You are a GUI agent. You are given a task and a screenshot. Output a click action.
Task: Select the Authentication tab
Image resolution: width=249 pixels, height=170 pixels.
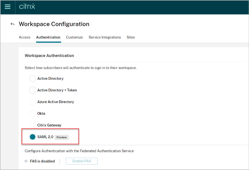tap(48, 37)
